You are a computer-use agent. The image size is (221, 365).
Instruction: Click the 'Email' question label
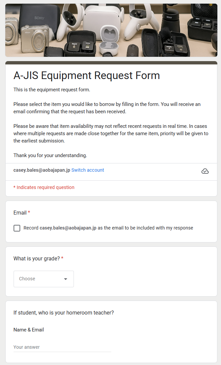(x=20, y=213)
